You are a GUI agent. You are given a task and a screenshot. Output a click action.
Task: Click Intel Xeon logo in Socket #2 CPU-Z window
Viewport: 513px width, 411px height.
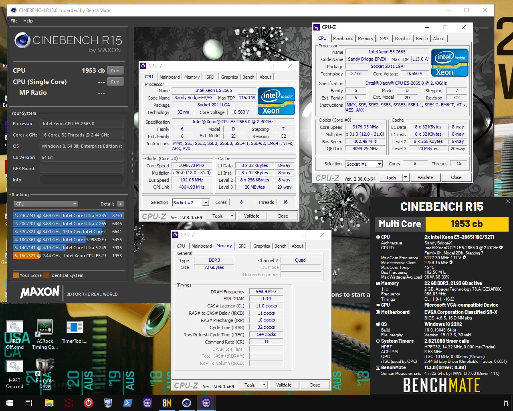tap(276, 101)
